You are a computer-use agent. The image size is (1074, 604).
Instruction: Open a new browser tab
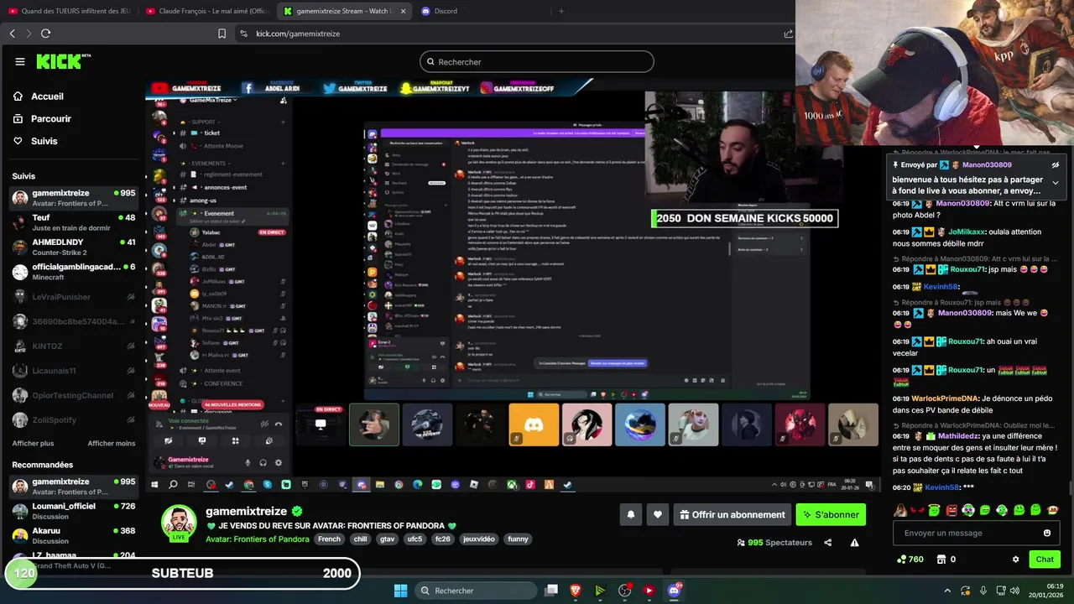pos(561,11)
